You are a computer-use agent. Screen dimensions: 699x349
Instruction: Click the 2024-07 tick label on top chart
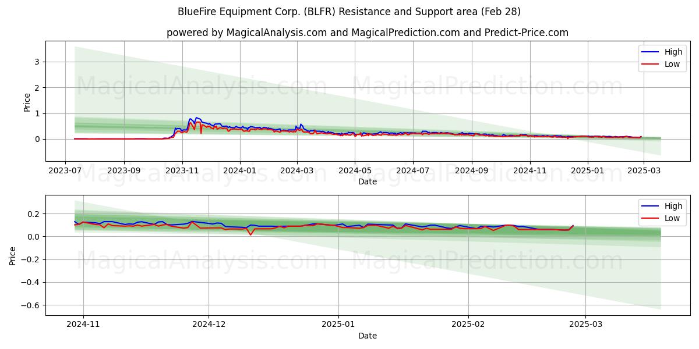pos(413,172)
